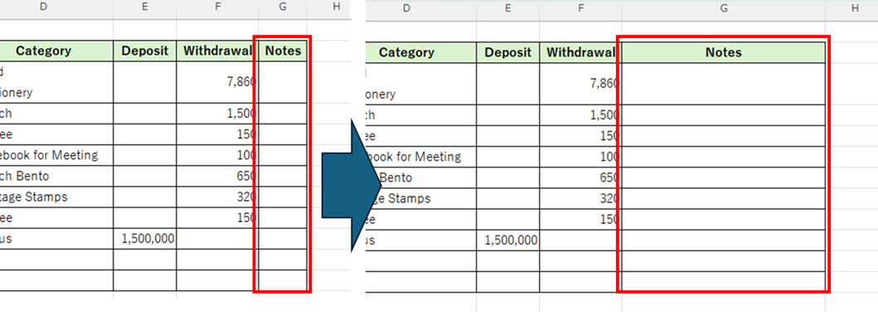Select the 1,500,000 deposit cell in right sheet
This screenshot has height=312, width=878.
[508, 241]
